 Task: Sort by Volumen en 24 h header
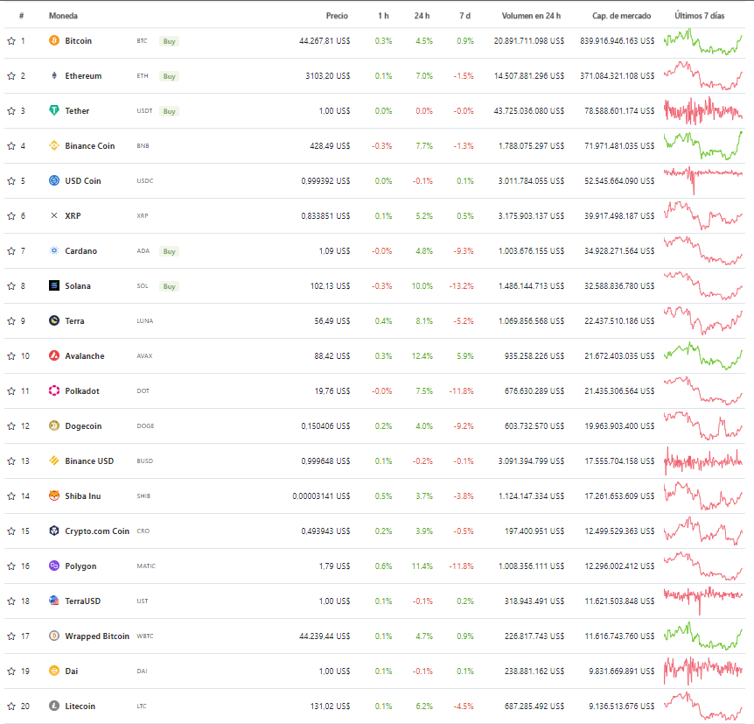pos(531,16)
